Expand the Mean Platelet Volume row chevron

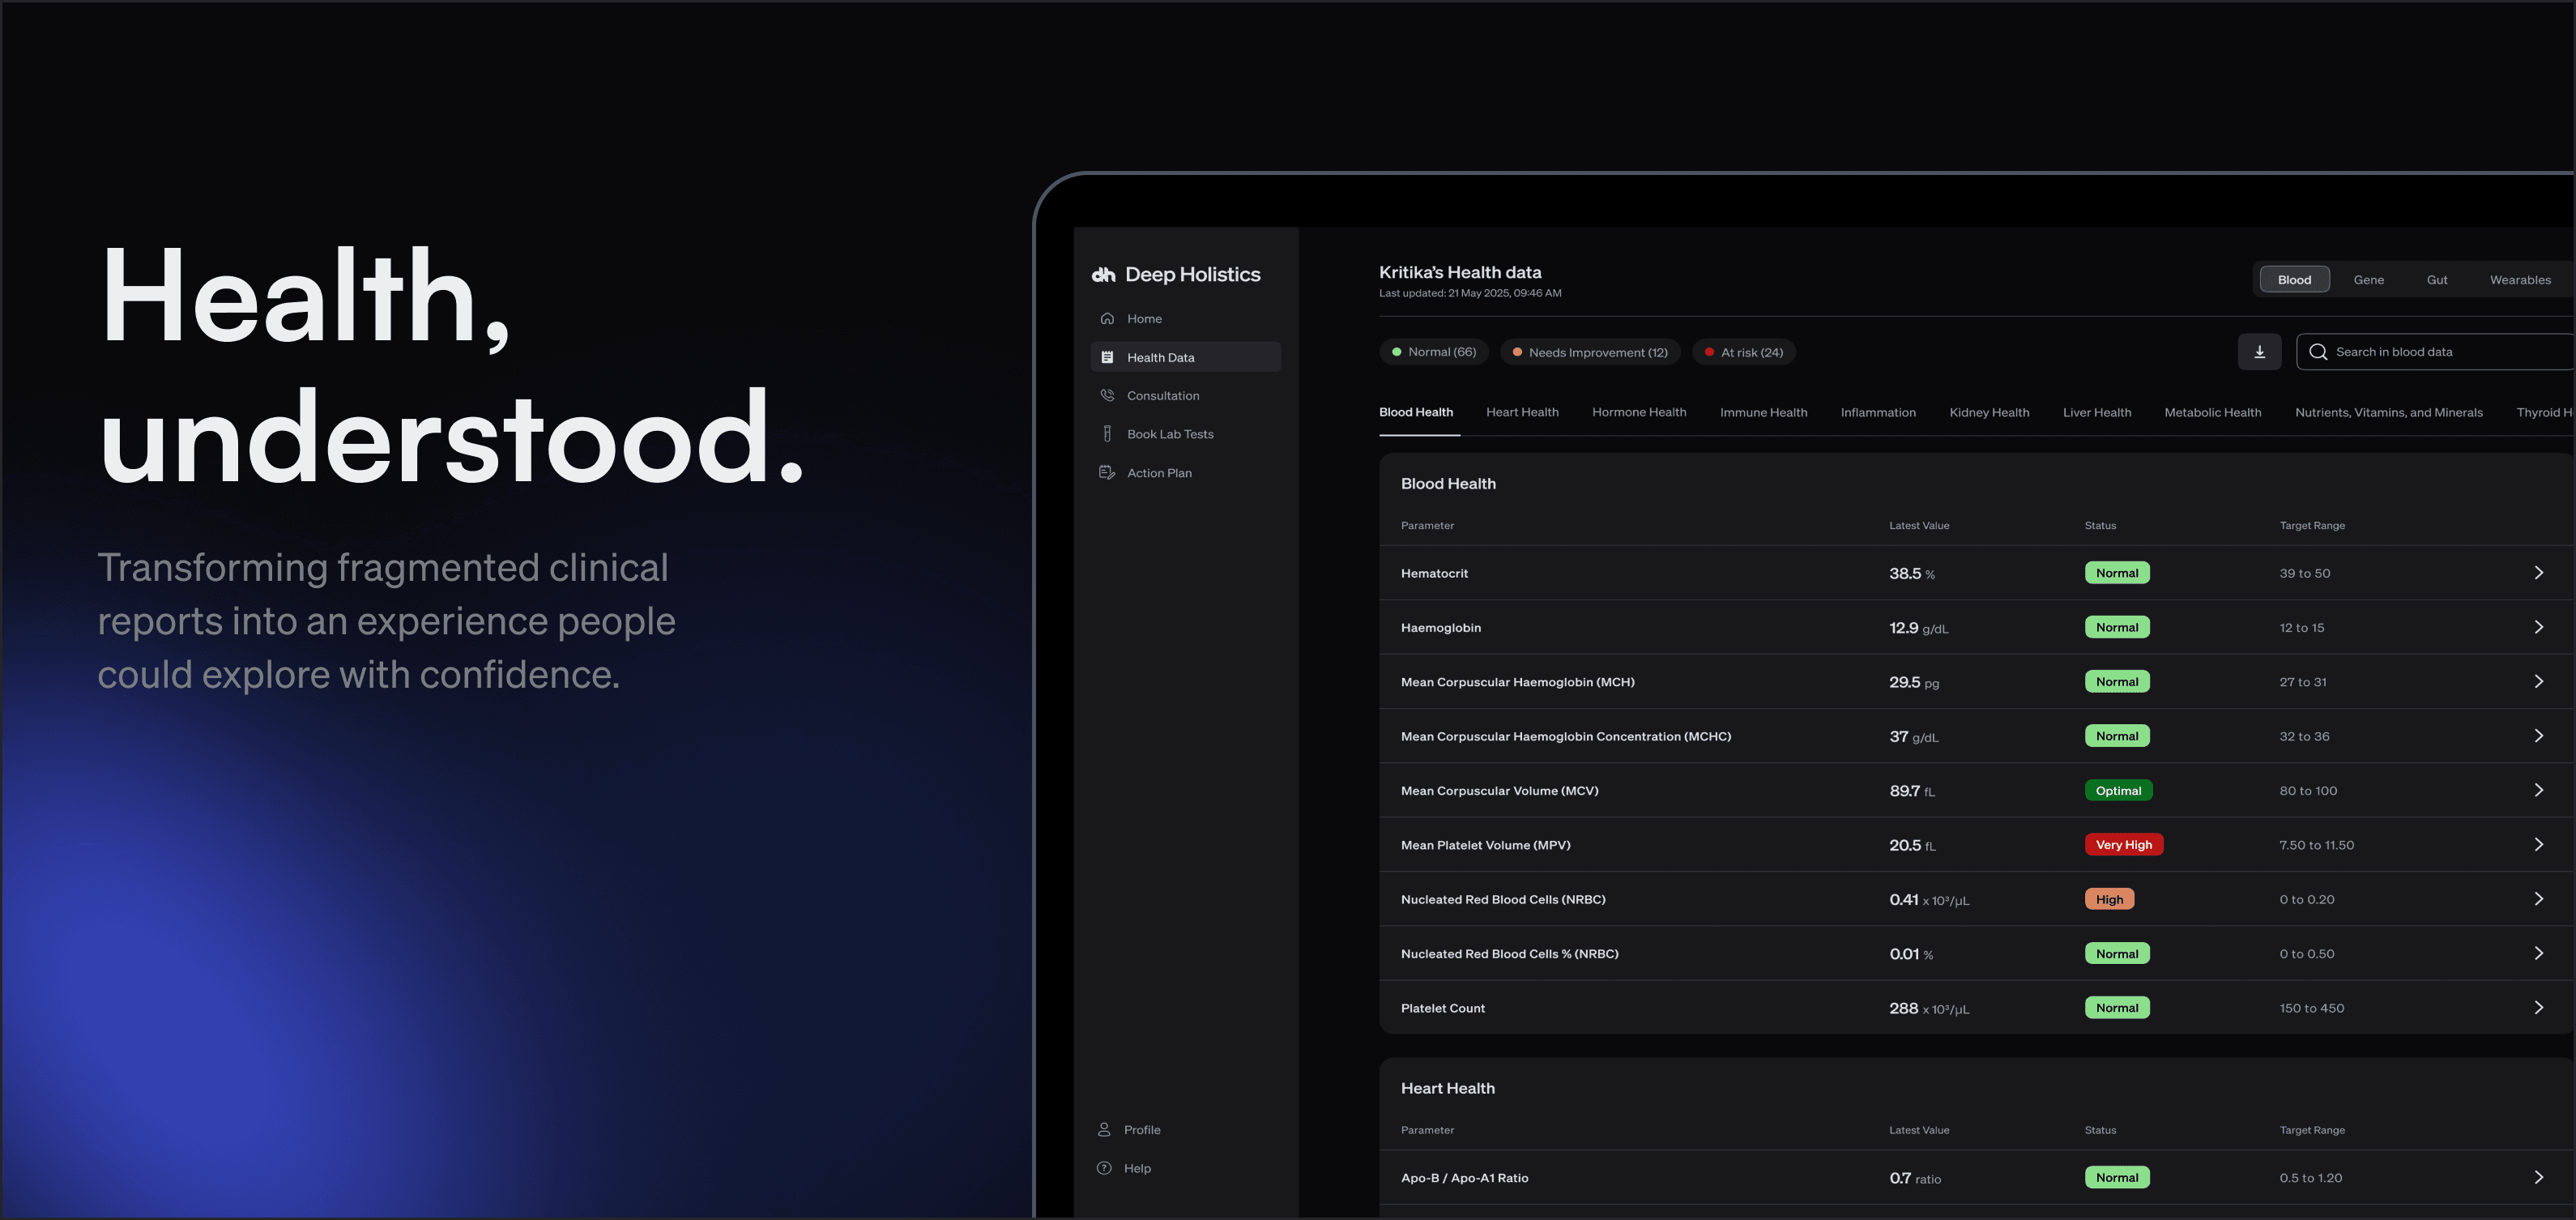2538,845
